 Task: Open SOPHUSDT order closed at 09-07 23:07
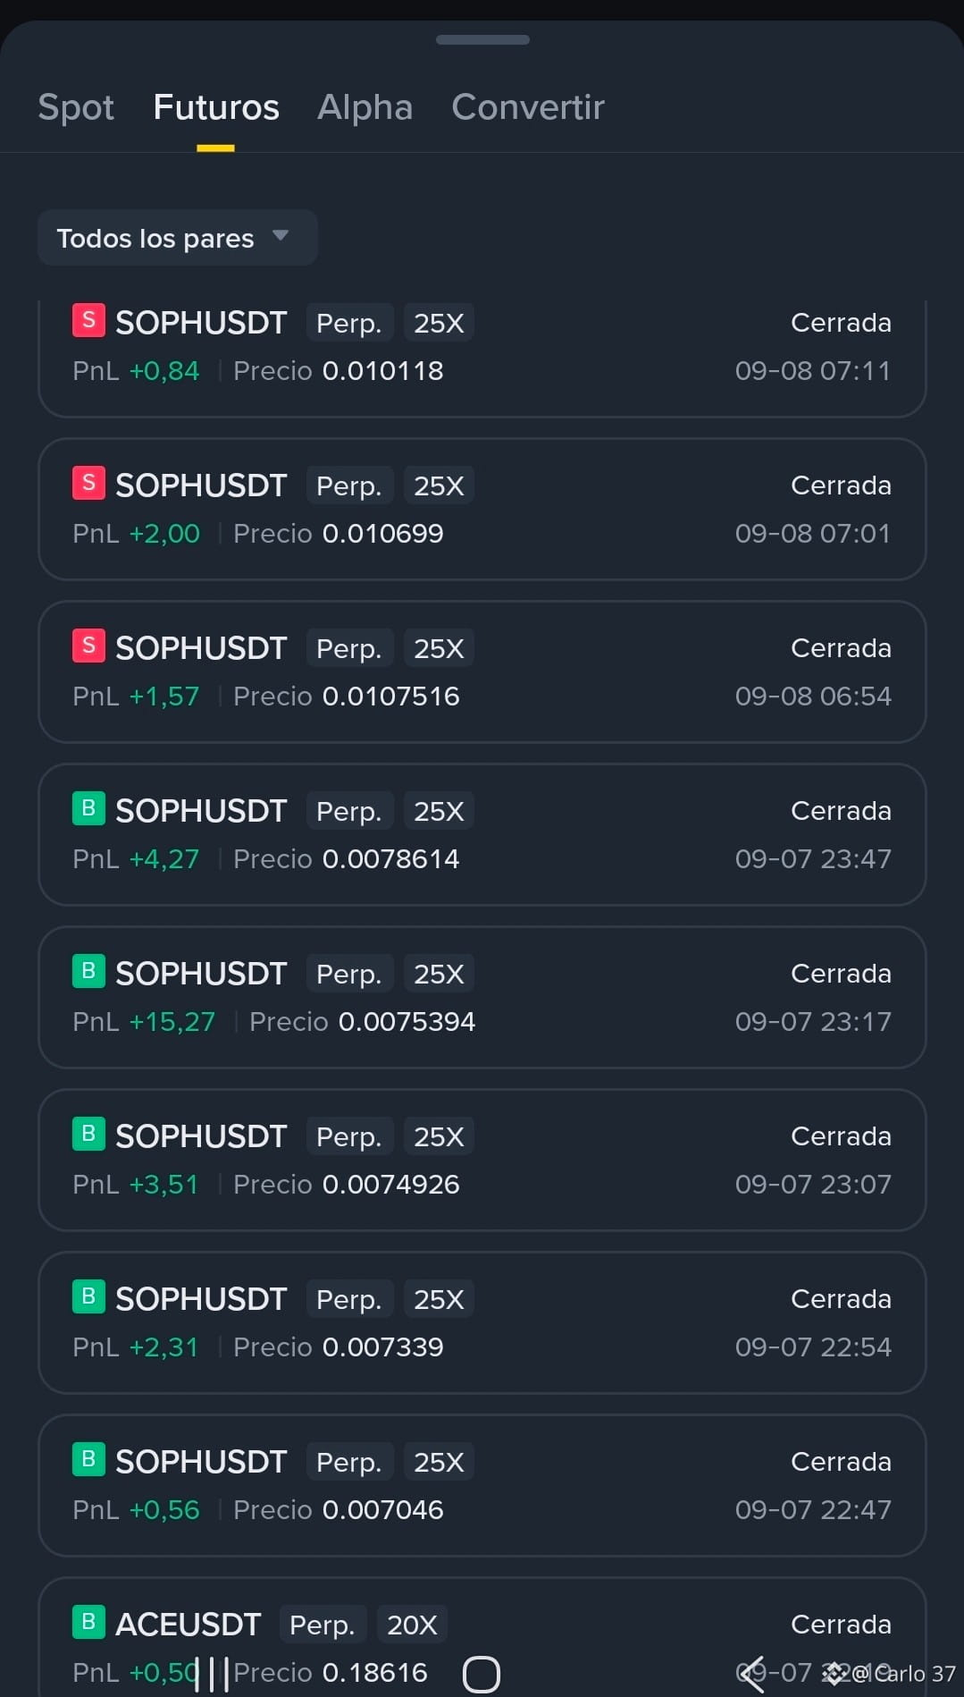(x=482, y=1161)
